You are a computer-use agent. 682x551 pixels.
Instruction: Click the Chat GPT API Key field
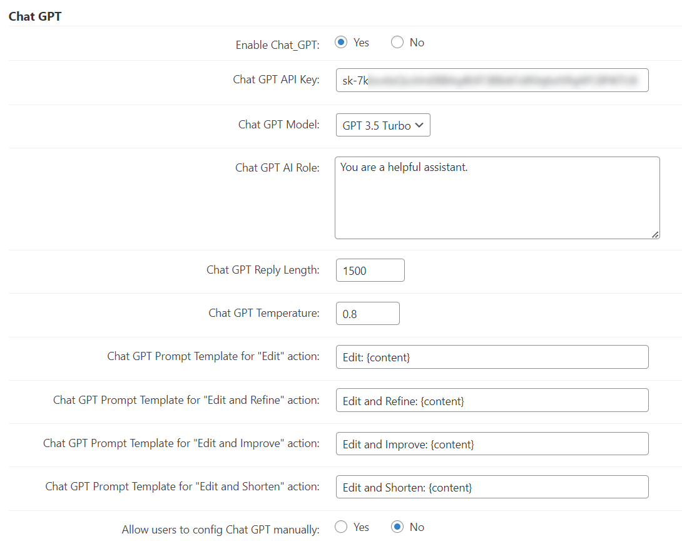pyautogui.click(x=492, y=80)
